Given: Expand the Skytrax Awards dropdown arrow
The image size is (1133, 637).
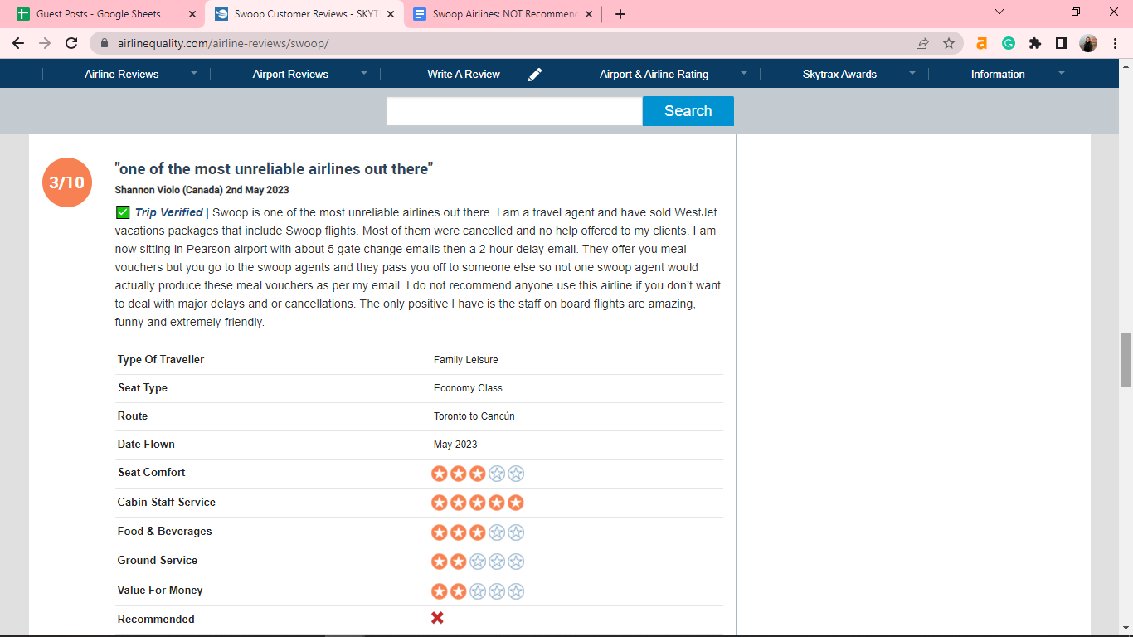Looking at the screenshot, I should (912, 73).
